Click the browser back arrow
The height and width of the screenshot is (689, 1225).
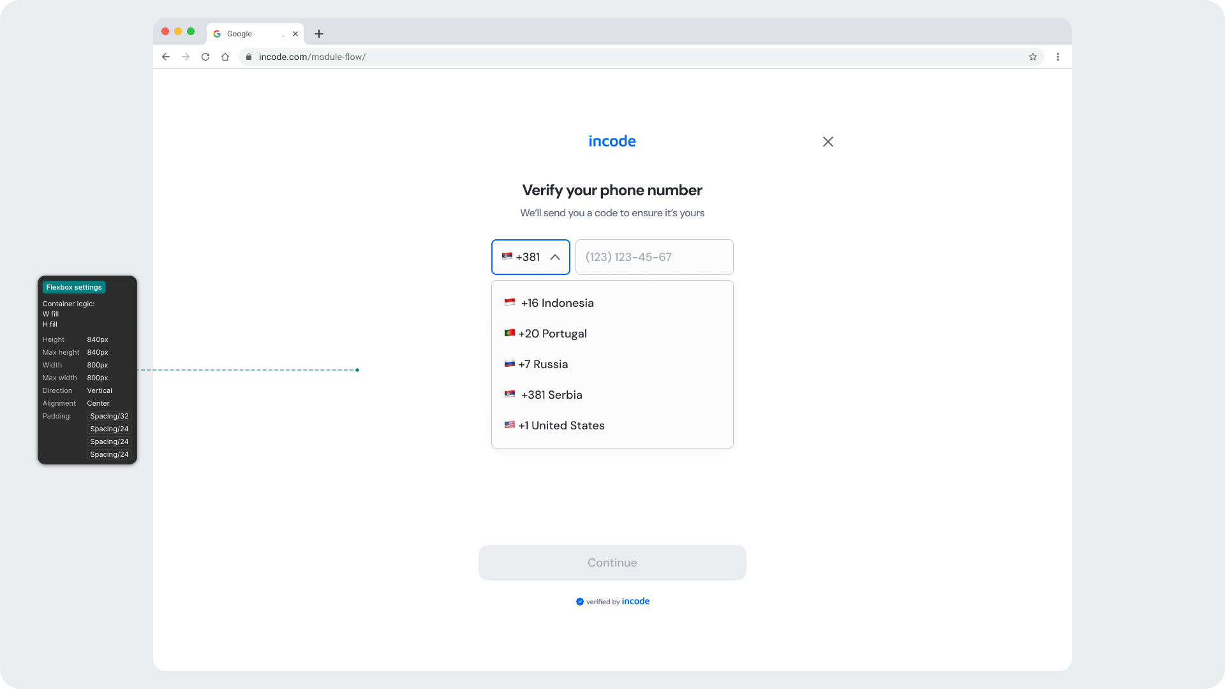tap(166, 57)
